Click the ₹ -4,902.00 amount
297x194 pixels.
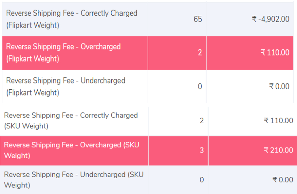click(270, 19)
